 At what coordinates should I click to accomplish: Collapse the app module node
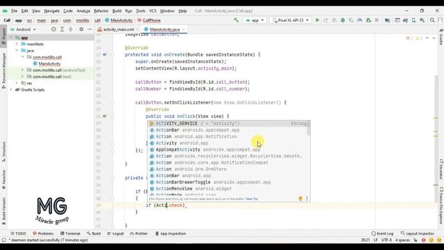point(11,37)
